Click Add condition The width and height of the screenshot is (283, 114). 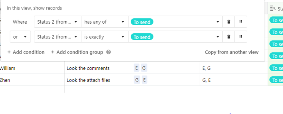pos(26,52)
